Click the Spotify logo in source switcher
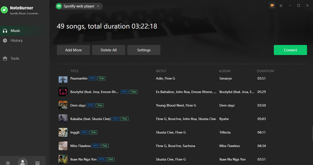Screen dimensions: 313x165 [59, 6]
